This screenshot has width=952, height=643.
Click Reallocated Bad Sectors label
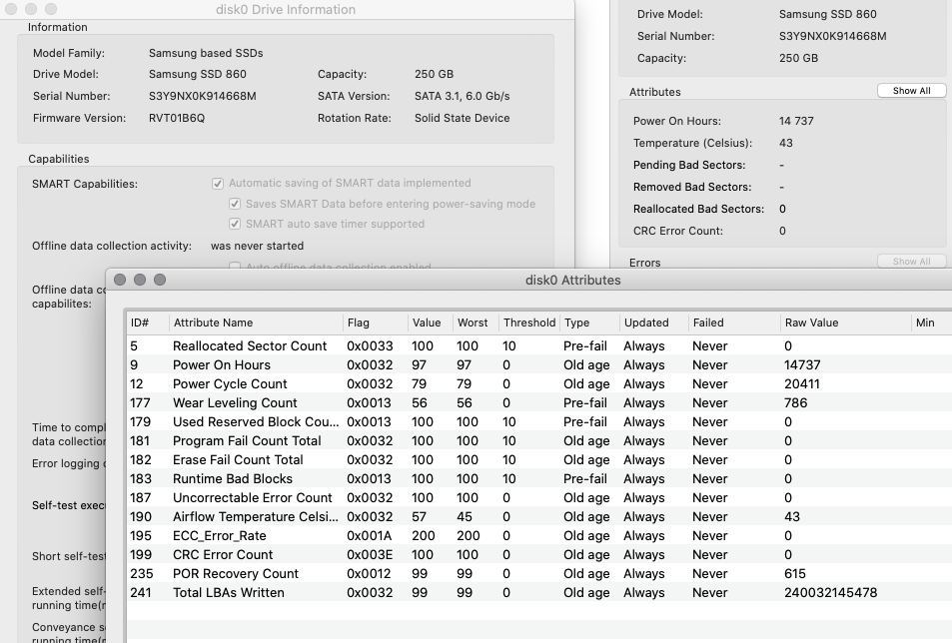[698, 209]
